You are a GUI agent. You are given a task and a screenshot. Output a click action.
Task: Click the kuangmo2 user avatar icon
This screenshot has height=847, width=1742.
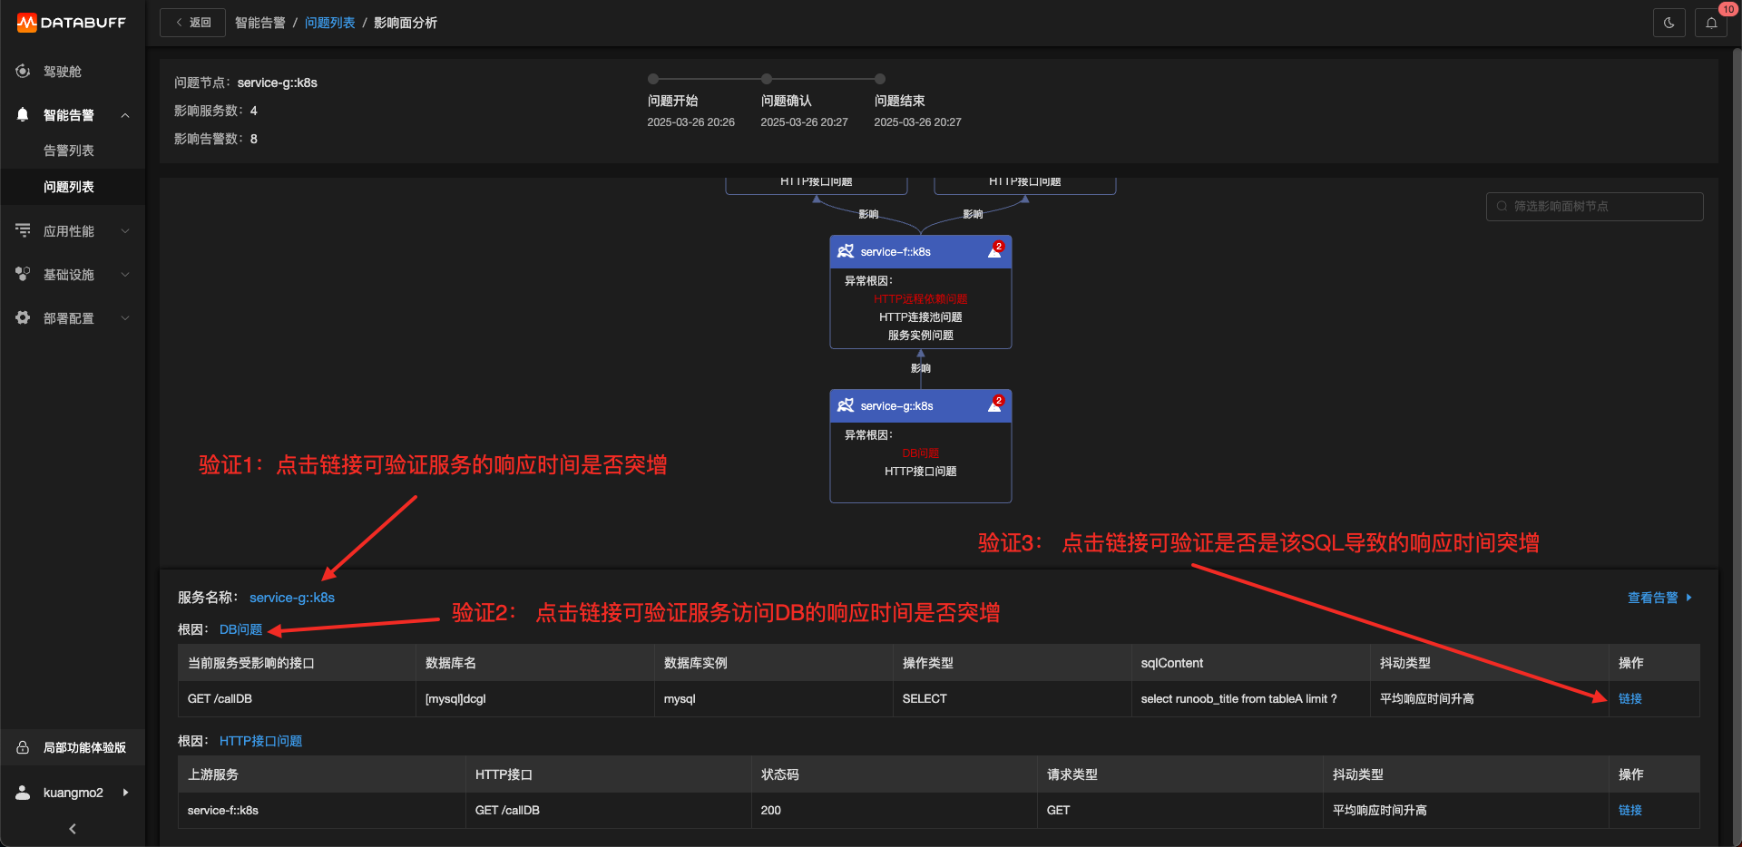pos(23,792)
